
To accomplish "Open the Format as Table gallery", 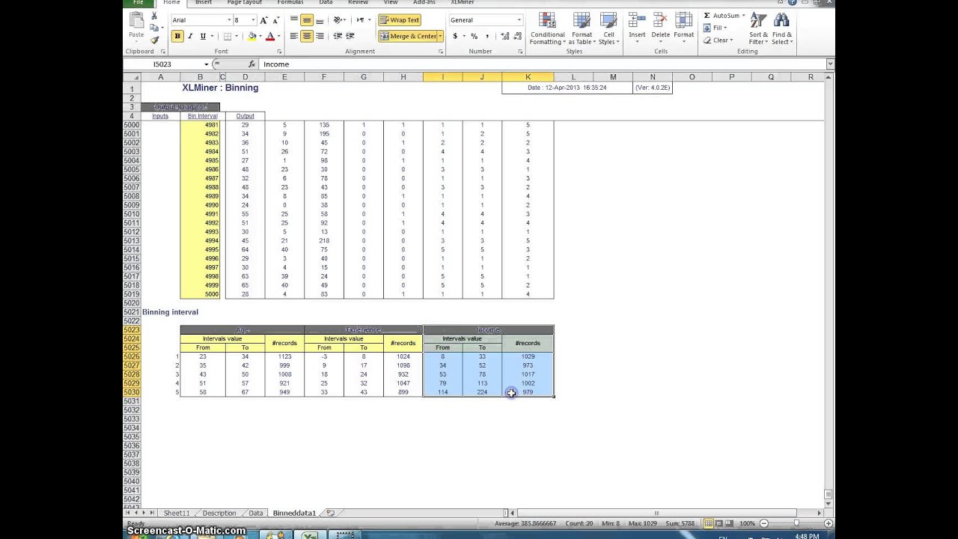I will point(582,29).
